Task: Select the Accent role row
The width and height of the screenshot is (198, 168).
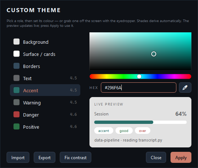Action: 45,90
